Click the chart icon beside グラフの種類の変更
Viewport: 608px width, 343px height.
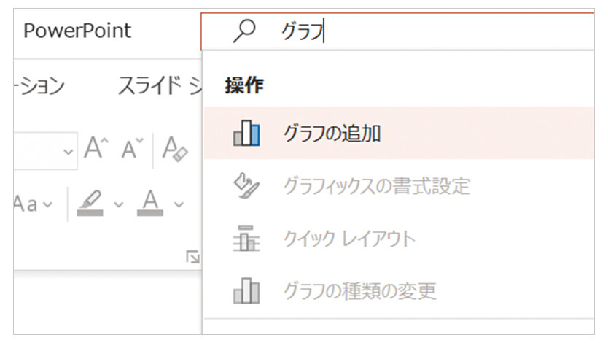[x=246, y=291]
